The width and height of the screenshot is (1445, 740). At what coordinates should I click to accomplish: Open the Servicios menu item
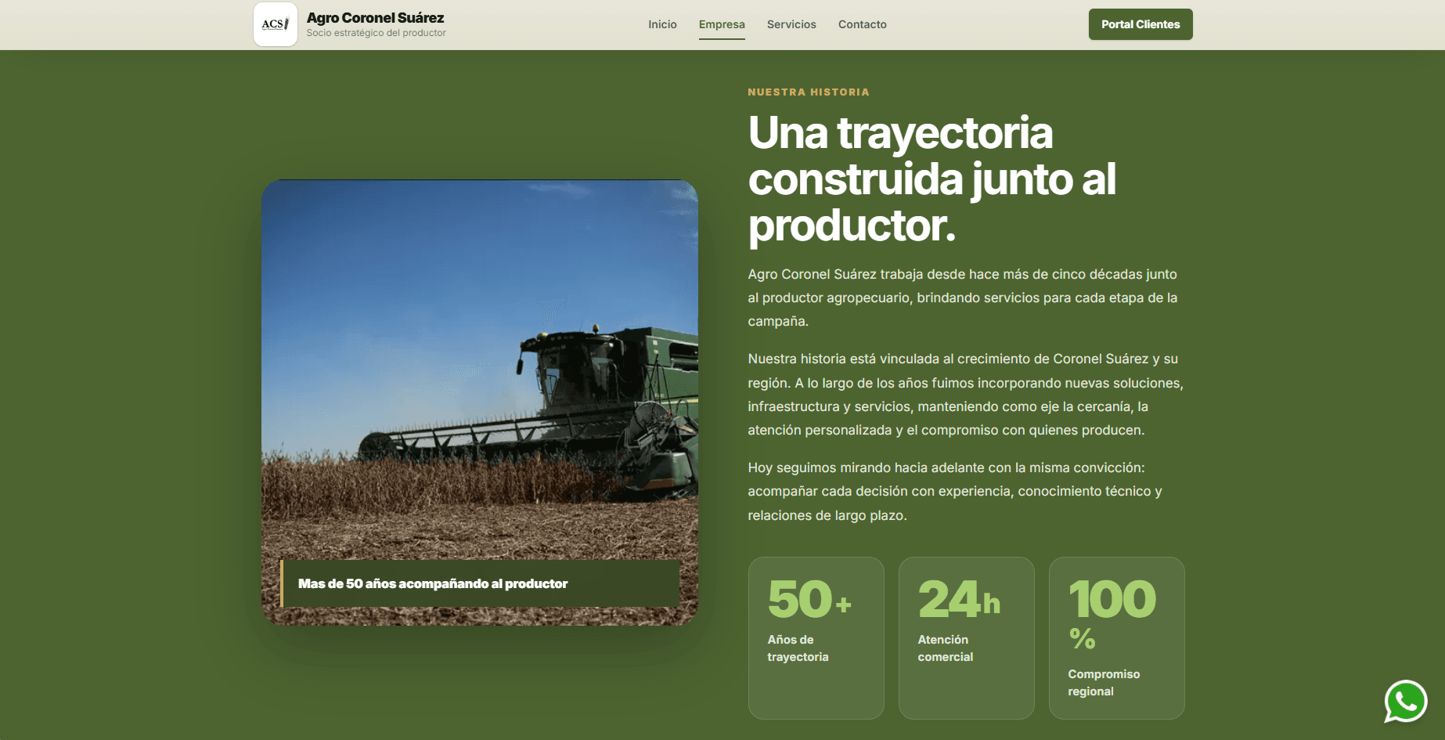pyautogui.click(x=791, y=24)
